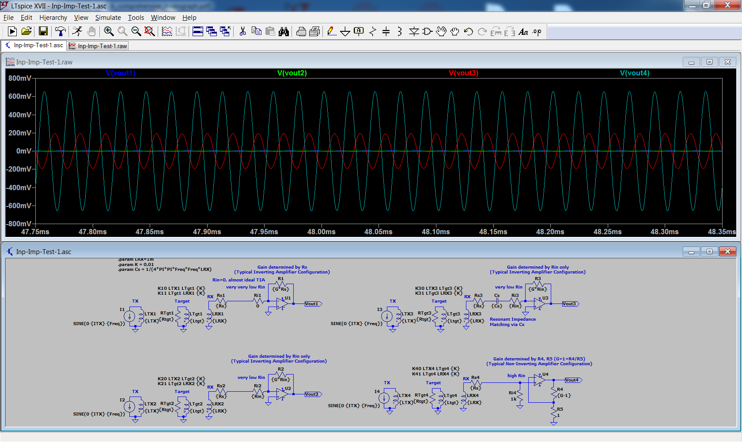Place an Inductor component
The width and height of the screenshot is (742, 442).
click(400, 31)
